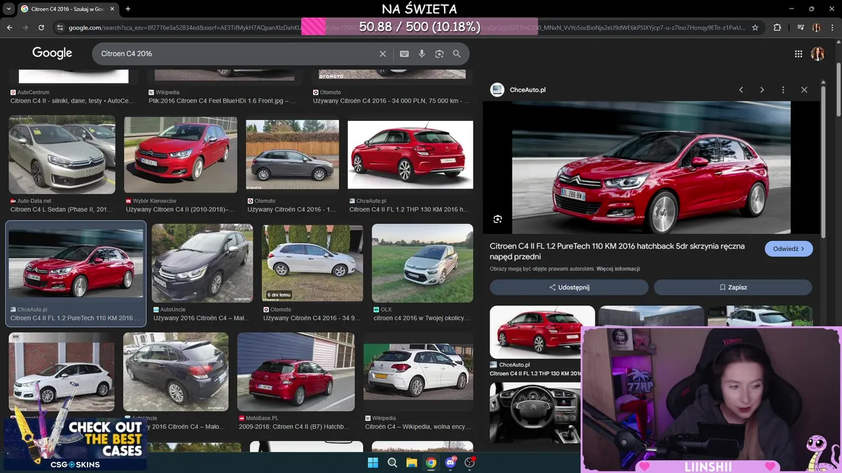
Task: Search inside image with Lens icon
Action: coord(498,219)
